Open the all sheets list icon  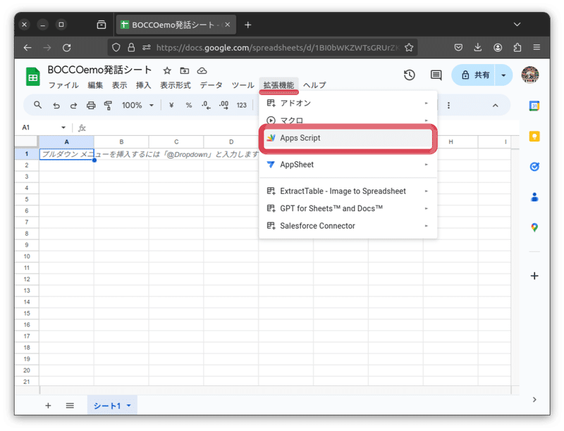point(70,406)
